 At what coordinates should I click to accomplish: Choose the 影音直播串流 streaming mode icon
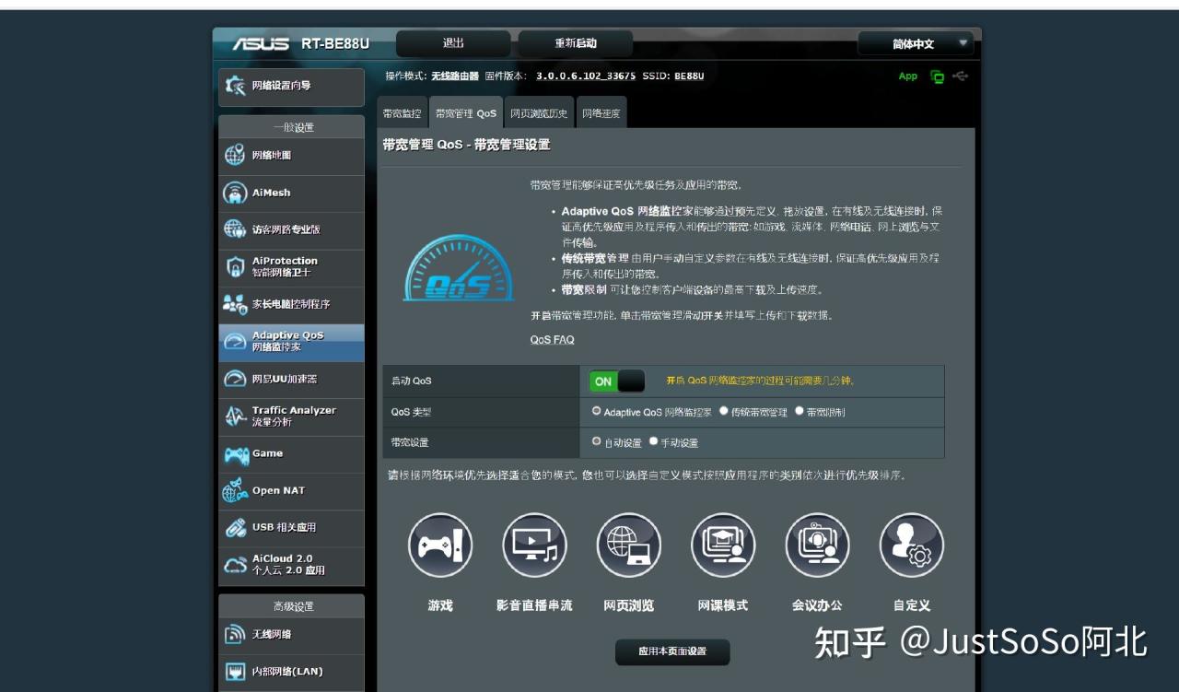coord(534,545)
